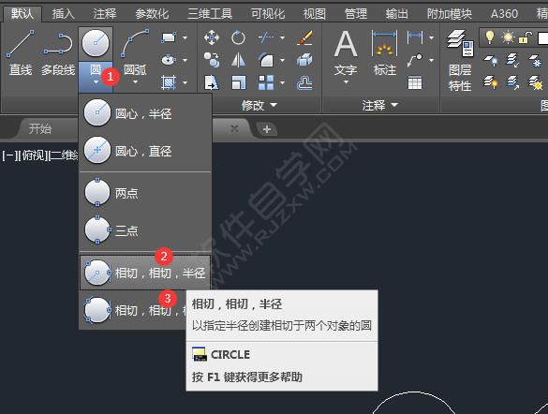
Task: Select the Copy tool icon
Action: click(212, 60)
